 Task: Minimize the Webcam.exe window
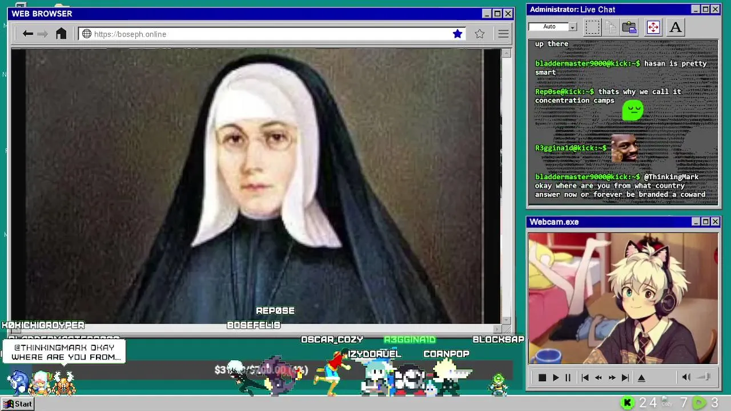coord(695,222)
